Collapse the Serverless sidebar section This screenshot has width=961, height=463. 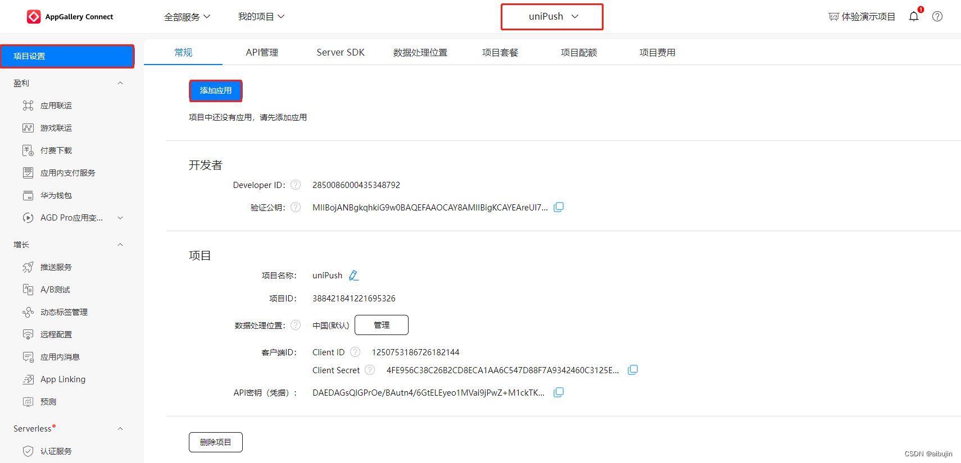click(120, 429)
